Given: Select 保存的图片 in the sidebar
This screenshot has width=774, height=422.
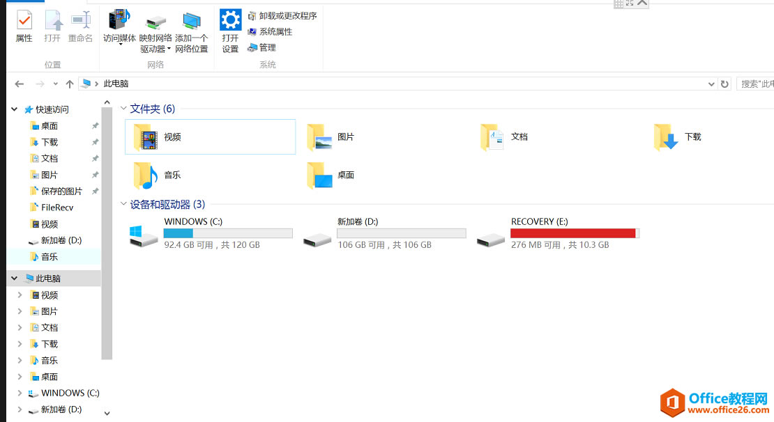Looking at the screenshot, I should click(61, 191).
